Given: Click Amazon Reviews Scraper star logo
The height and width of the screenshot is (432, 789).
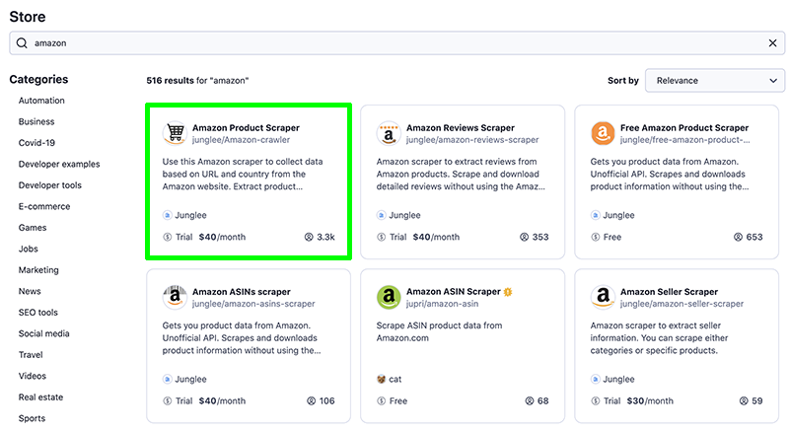Looking at the screenshot, I should (389, 133).
